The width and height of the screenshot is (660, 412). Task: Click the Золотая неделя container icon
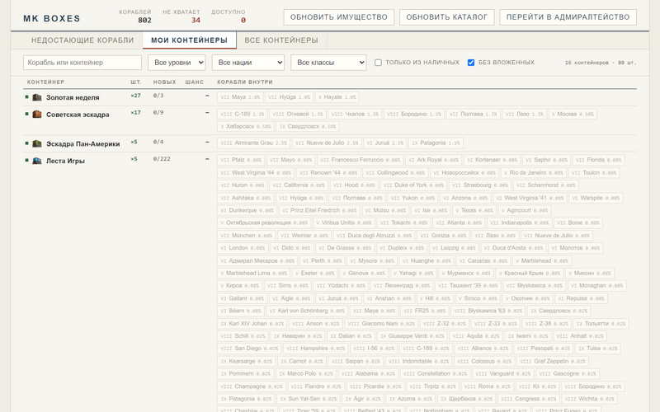click(x=37, y=97)
